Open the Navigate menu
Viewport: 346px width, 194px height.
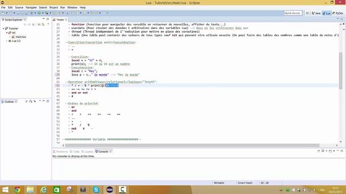(x=31, y=8)
